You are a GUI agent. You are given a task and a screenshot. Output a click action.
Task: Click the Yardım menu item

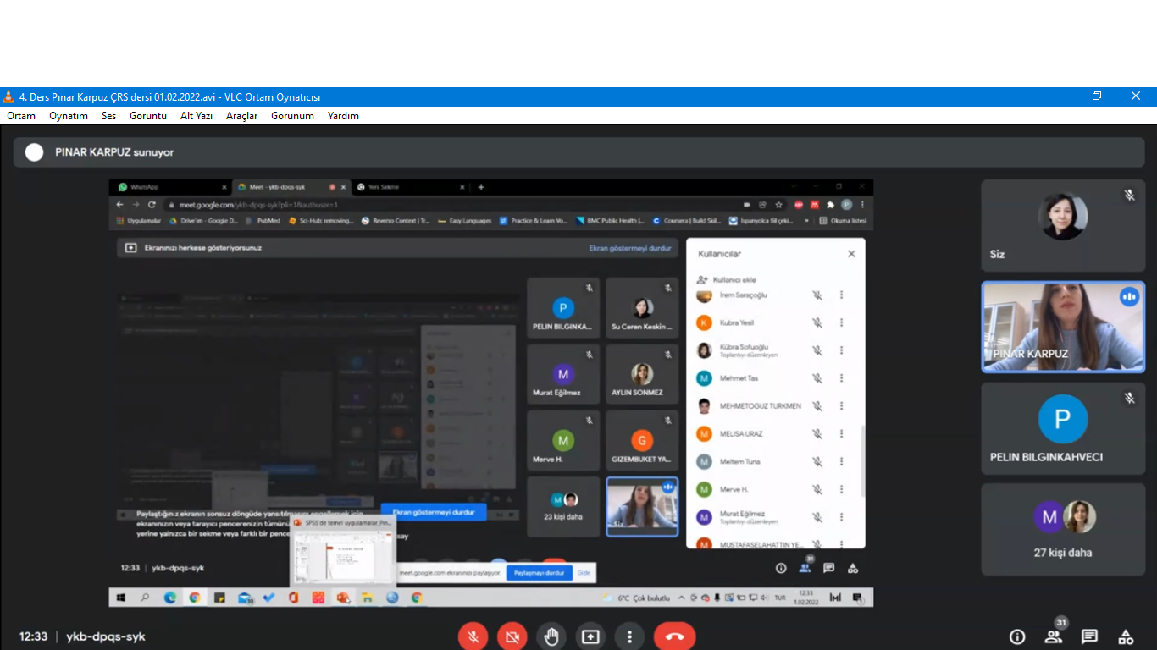[343, 116]
